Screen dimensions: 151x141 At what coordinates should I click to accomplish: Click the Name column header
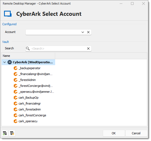[28, 56]
